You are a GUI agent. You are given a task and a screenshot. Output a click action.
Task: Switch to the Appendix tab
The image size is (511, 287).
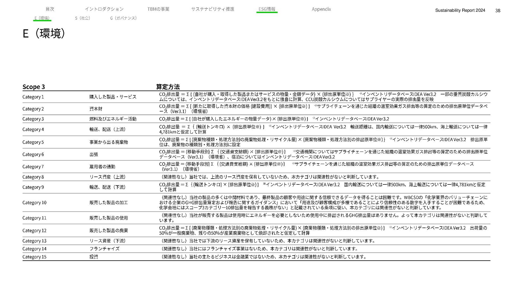pos(321,9)
